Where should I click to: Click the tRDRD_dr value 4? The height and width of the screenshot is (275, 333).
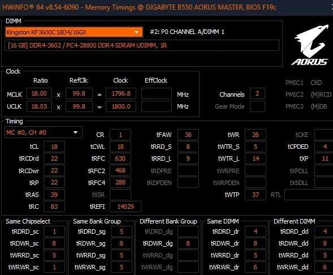(x=256, y=231)
